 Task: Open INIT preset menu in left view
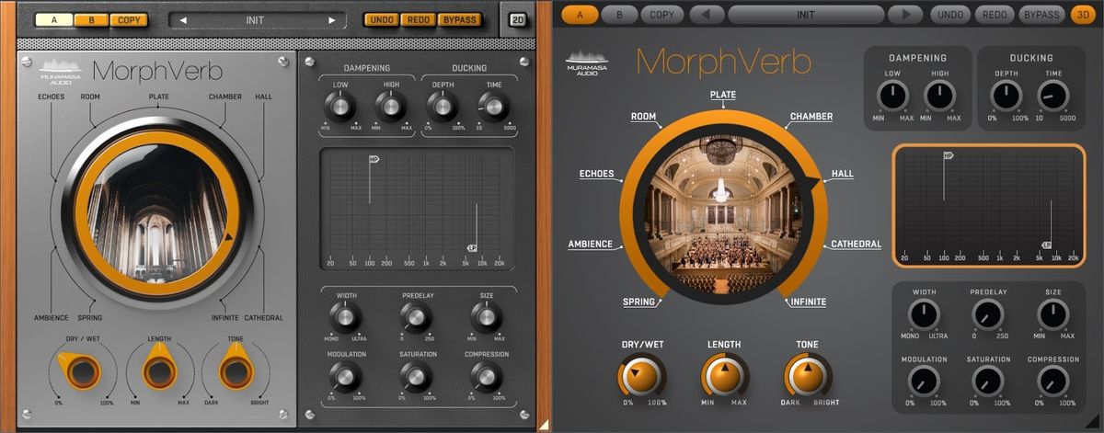click(x=258, y=20)
